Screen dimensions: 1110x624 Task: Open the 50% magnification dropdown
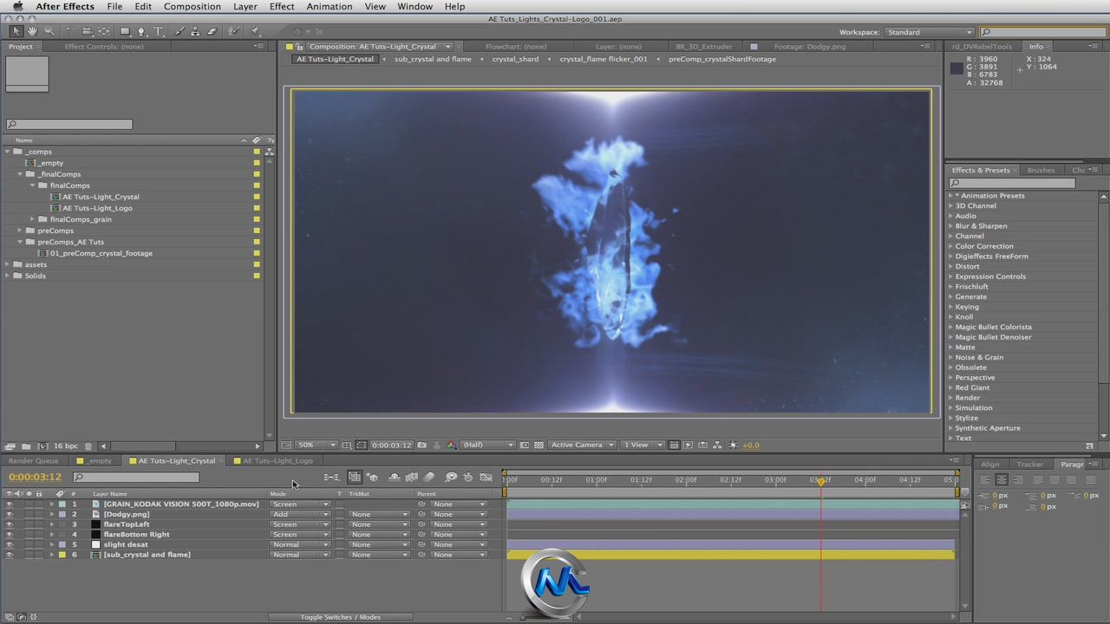click(317, 445)
